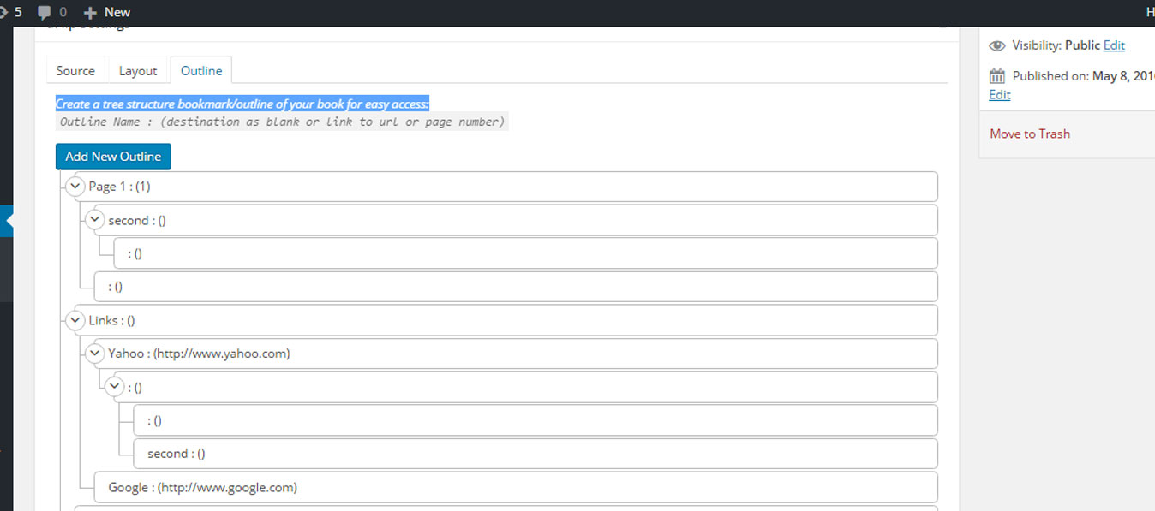The width and height of the screenshot is (1155, 511).
Task: Select the Outline tab
Action: pos(201,71)
